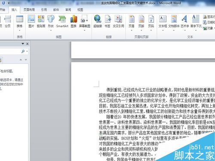
Task: Open the 审阅 ribbon tab
Action: 68,9
